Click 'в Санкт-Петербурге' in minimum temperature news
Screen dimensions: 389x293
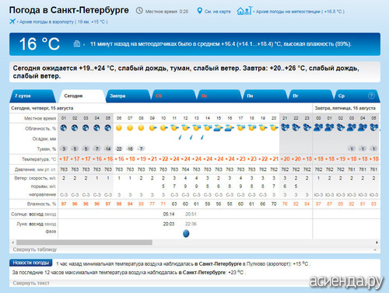(218, 263)
